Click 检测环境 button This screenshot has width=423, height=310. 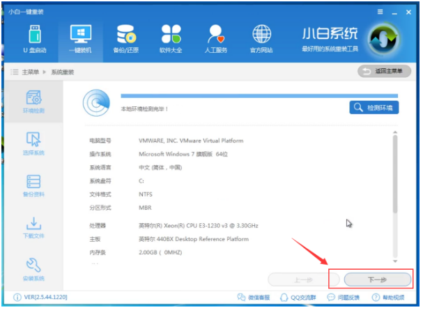pyautogui.click(x=374, y=108)
